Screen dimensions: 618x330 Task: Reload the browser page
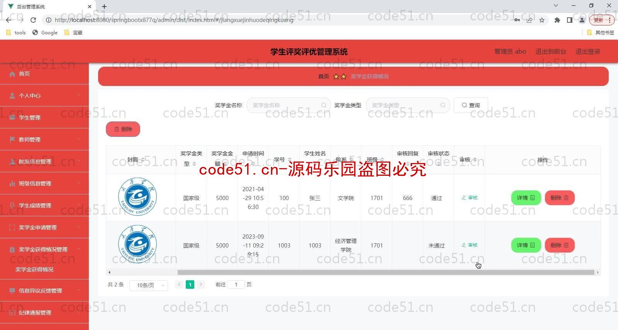click(33, 20)
